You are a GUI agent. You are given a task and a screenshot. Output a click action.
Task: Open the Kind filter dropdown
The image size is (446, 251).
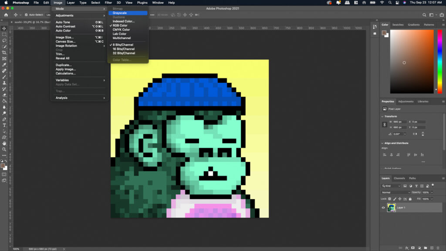(391, 186)
